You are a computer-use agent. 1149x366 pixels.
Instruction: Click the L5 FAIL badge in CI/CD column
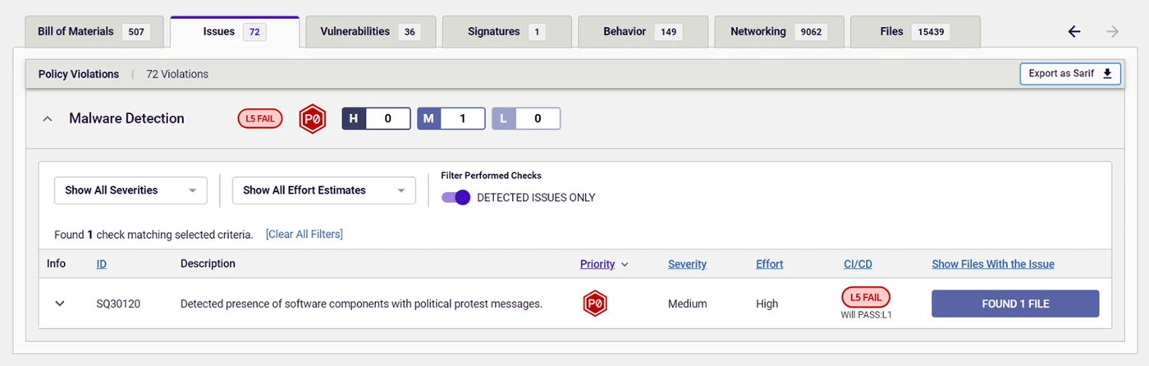pos(866,297)
